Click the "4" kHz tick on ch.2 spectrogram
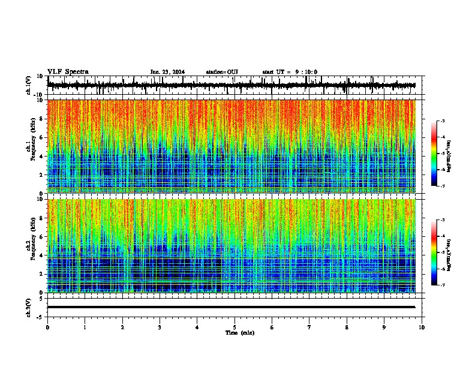 [x=42, y=255]
